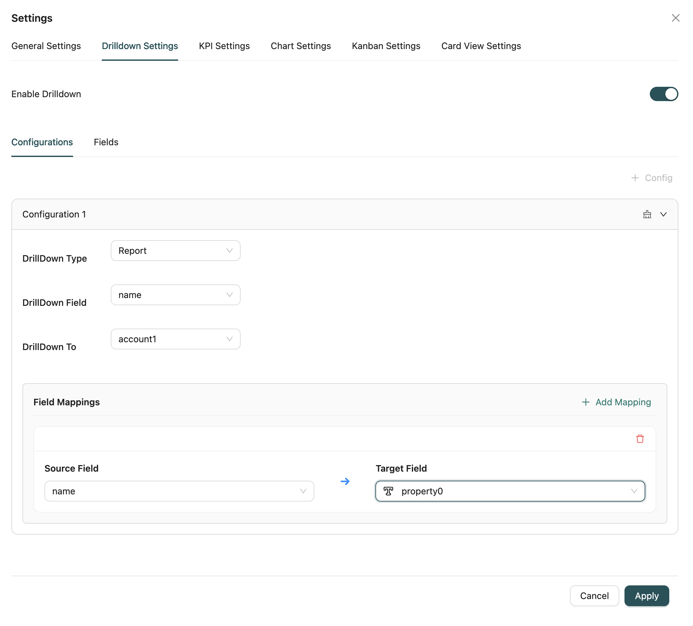Cancel the settings changes
This screenshot has width=693, height=626.
pos(594,596)
